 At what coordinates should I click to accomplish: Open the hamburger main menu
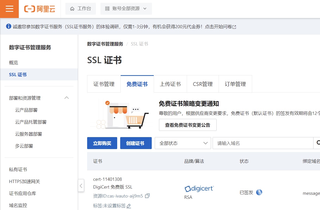click(9, 9)
